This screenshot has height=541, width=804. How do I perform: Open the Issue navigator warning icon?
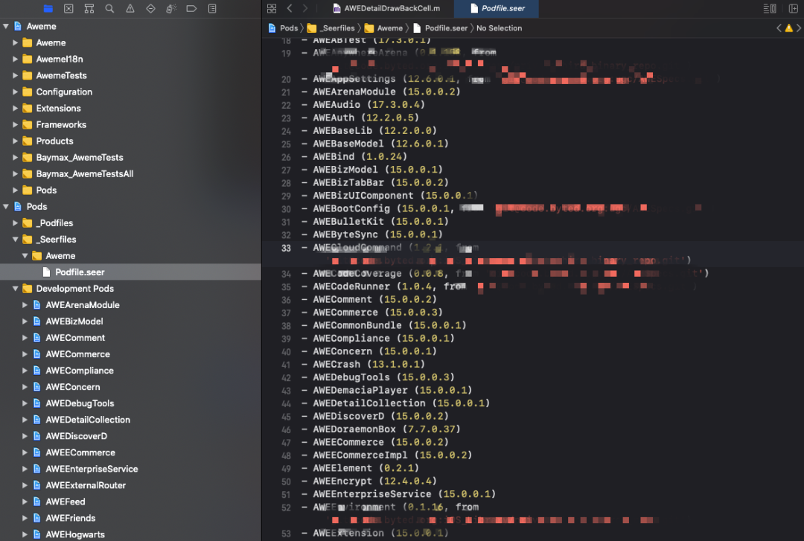click(x=130, y=8)
